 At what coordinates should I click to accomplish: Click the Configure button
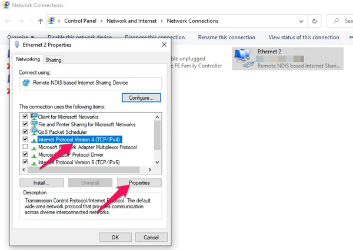141,97
